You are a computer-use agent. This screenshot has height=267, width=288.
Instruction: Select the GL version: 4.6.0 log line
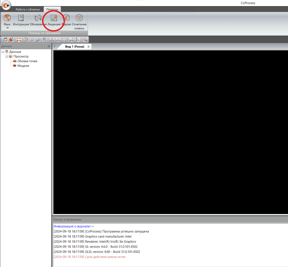pyautogui.click(x=95, y=247)
